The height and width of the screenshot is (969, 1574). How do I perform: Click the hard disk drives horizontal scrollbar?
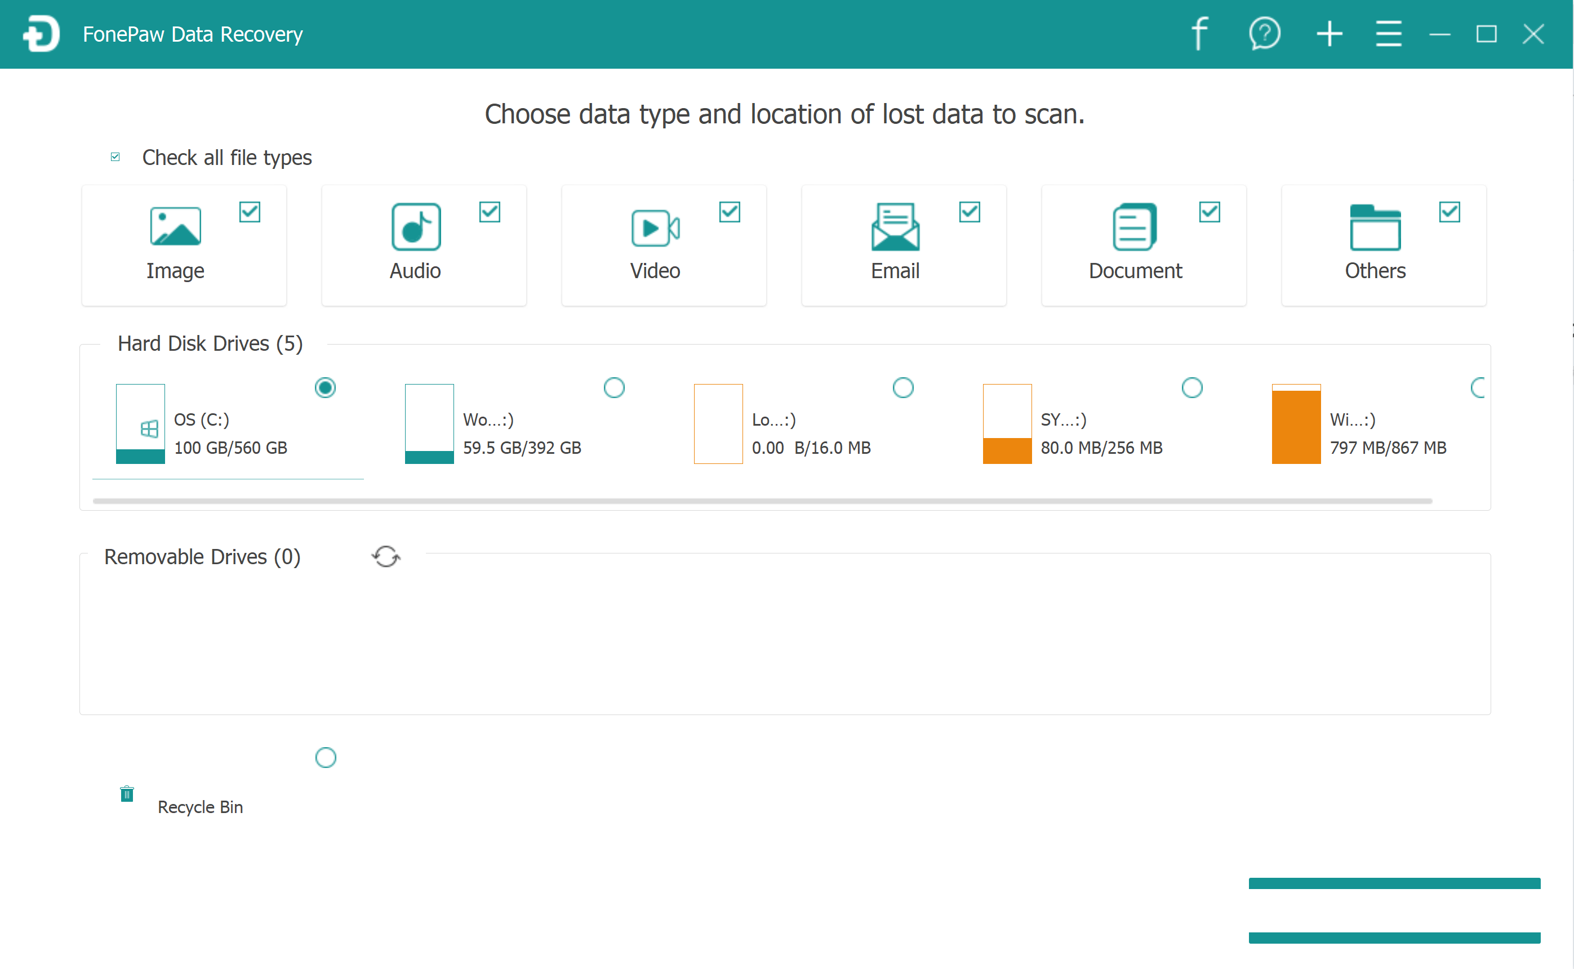[762, 501]
